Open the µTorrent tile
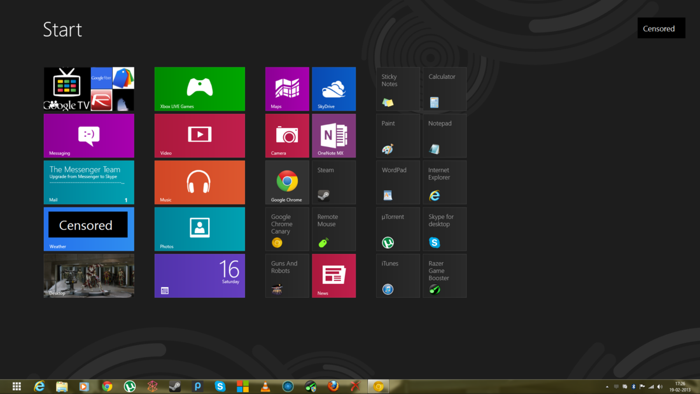The height and width of the screenshot is (394, 700). [x=398, y=229]
